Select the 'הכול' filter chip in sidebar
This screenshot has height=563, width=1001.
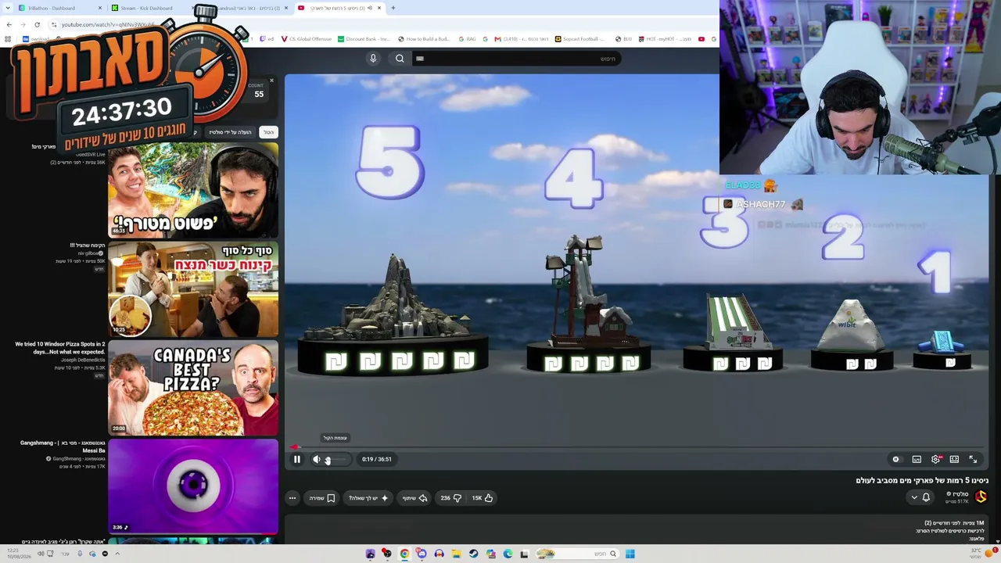pos(268,132)
